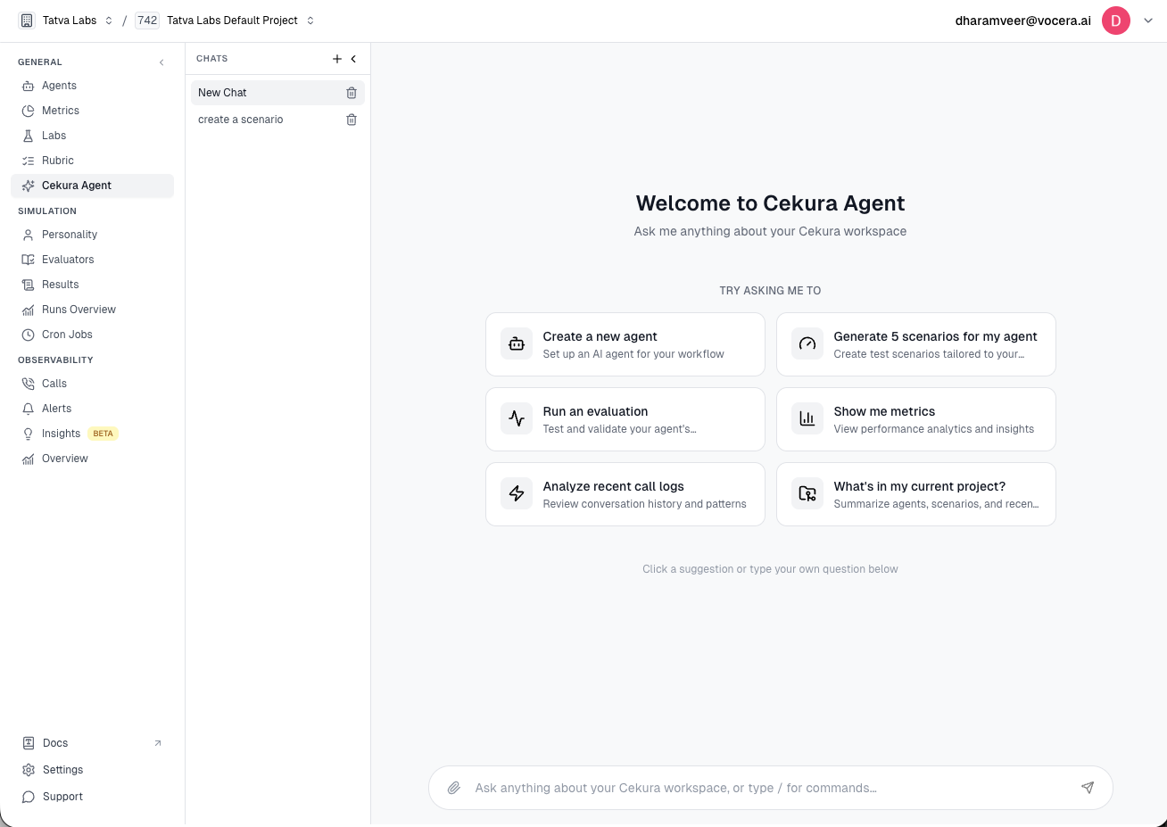Click the building icon next to Tatva Labs

[27, 21]
